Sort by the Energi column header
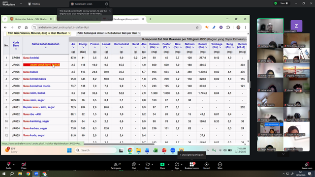This screenshot has width=315, height=177. pyautogui.click(x=83, y=44)
